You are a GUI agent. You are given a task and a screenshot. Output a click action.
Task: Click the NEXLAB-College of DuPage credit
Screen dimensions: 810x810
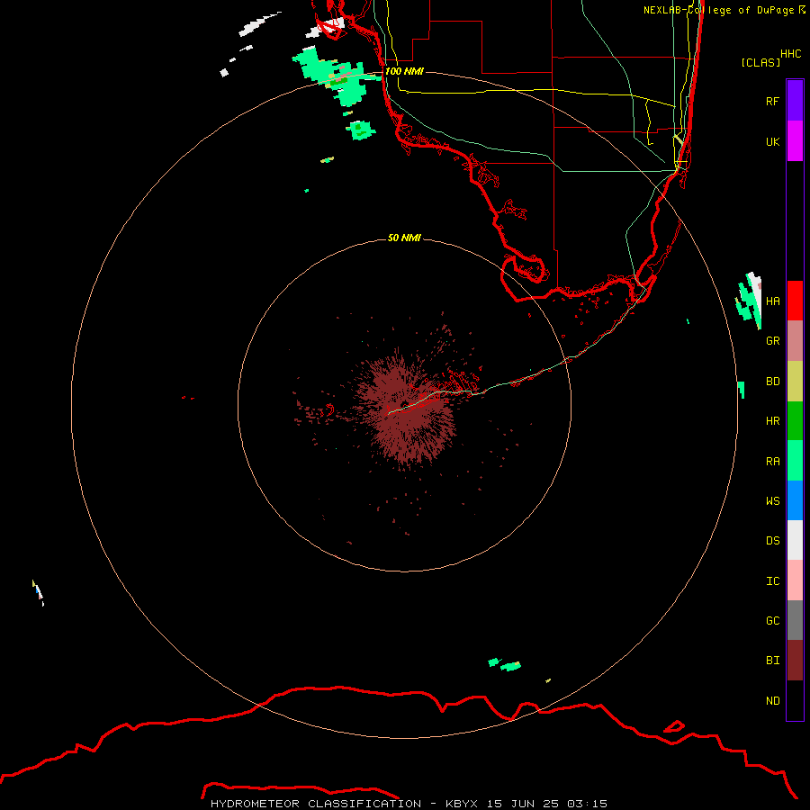[724, 10]
